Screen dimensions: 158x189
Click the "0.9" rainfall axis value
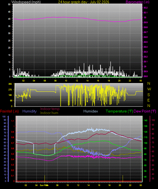pos(13,132)
